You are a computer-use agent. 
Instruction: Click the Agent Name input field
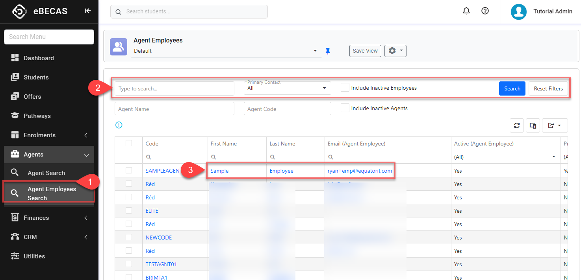coord(174,109)
